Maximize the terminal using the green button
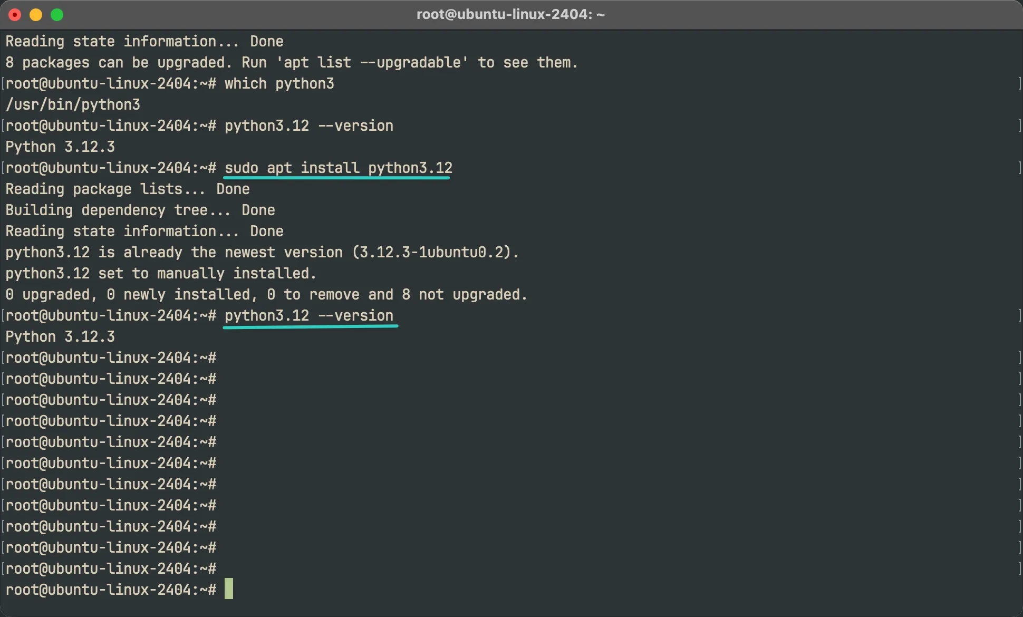Image resolution: width=1023 pixels, height=617 pixels. [57, 15]
